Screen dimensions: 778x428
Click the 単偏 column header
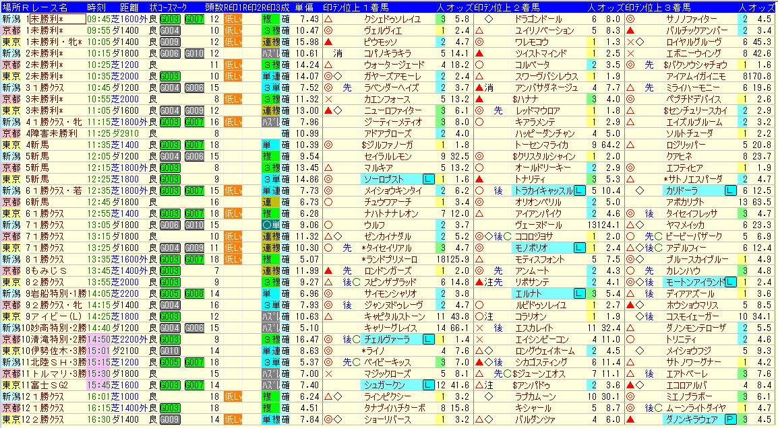point(304,7)
